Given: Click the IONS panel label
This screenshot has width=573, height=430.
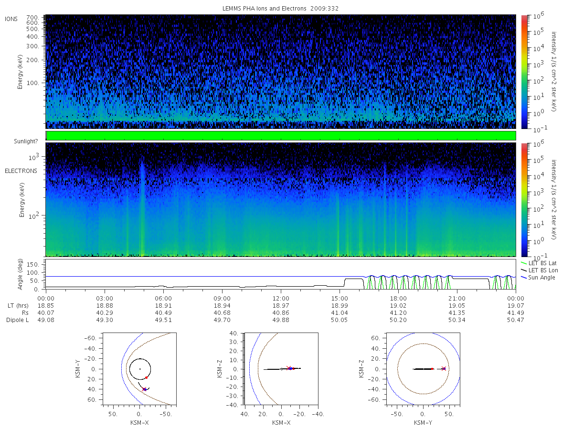Looking at the screenshot, I should [11, 19].
